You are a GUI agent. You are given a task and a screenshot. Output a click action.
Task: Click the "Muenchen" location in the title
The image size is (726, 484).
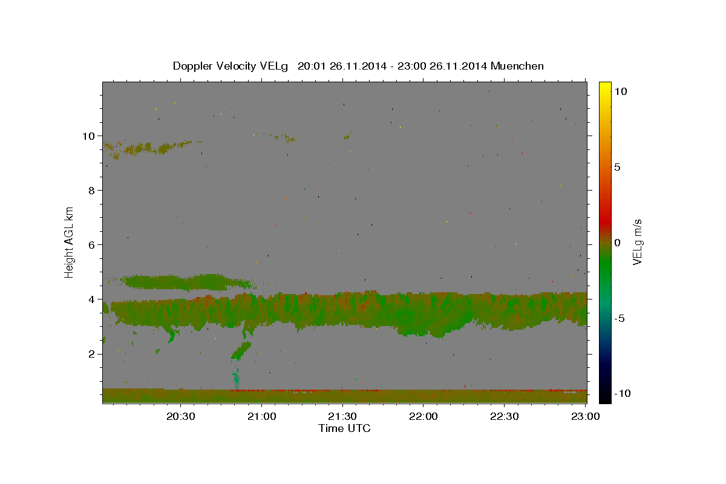(x=517, y=66)
